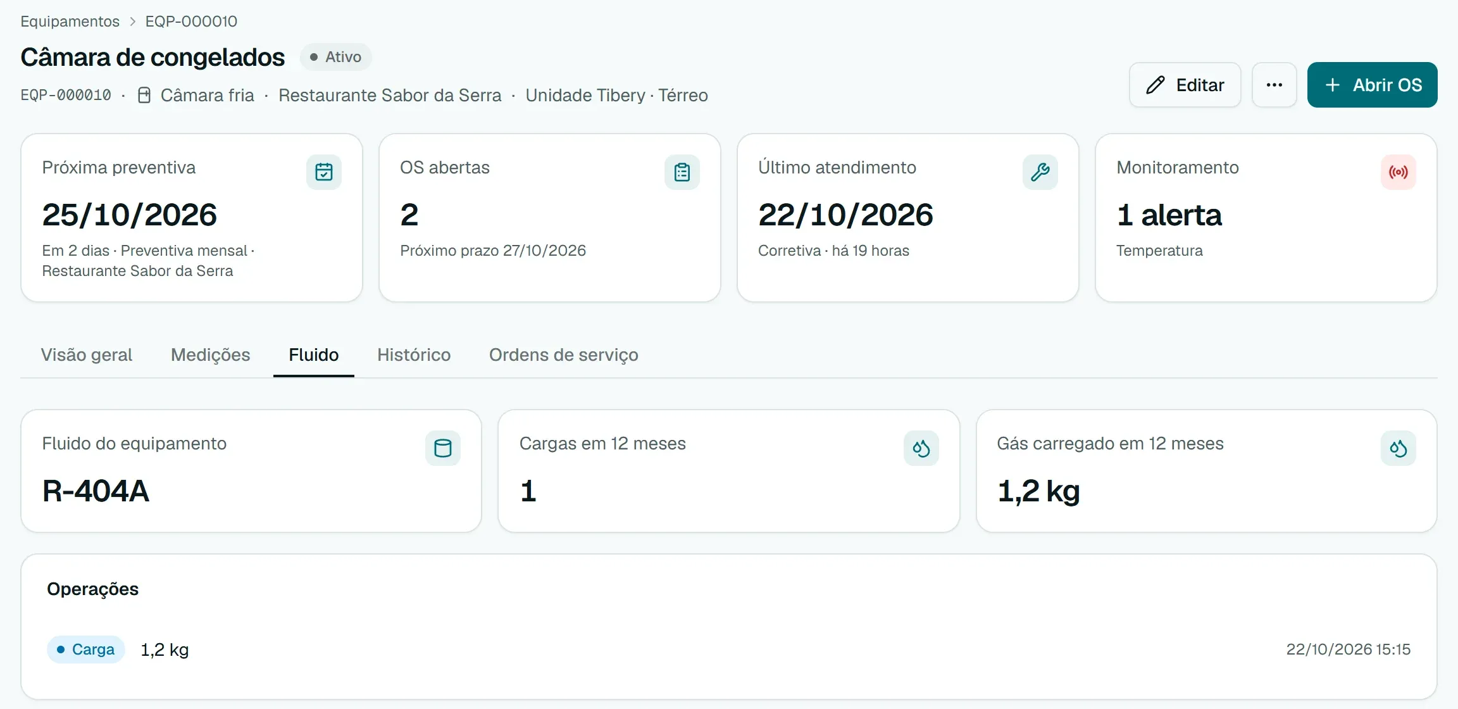Switch to the Medições tab
The image size is (1458, 709).
tap(211, 354)
